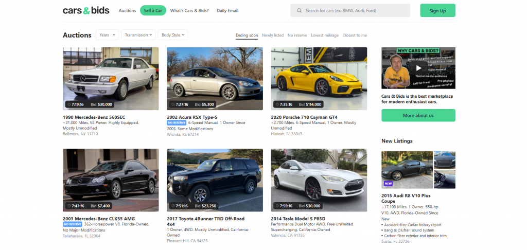
Task: Click the Sell a Car button
Action: [x=153, y=11]
